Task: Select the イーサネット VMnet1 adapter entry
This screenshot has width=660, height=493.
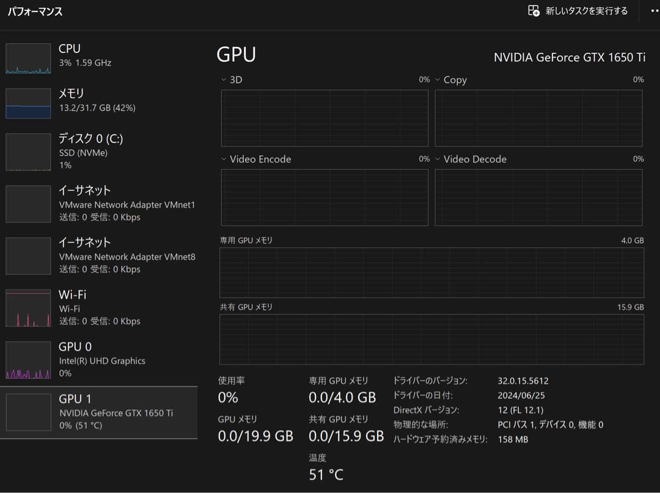Action: point(98,203)
